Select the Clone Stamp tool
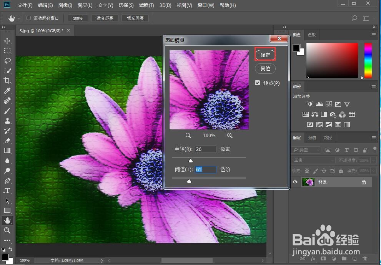This screenshot has width=381, height=265. (7, 121)
